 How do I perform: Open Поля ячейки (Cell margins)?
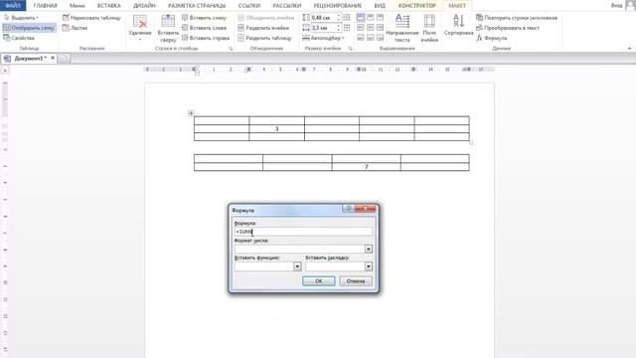click(x=429, y=28)
